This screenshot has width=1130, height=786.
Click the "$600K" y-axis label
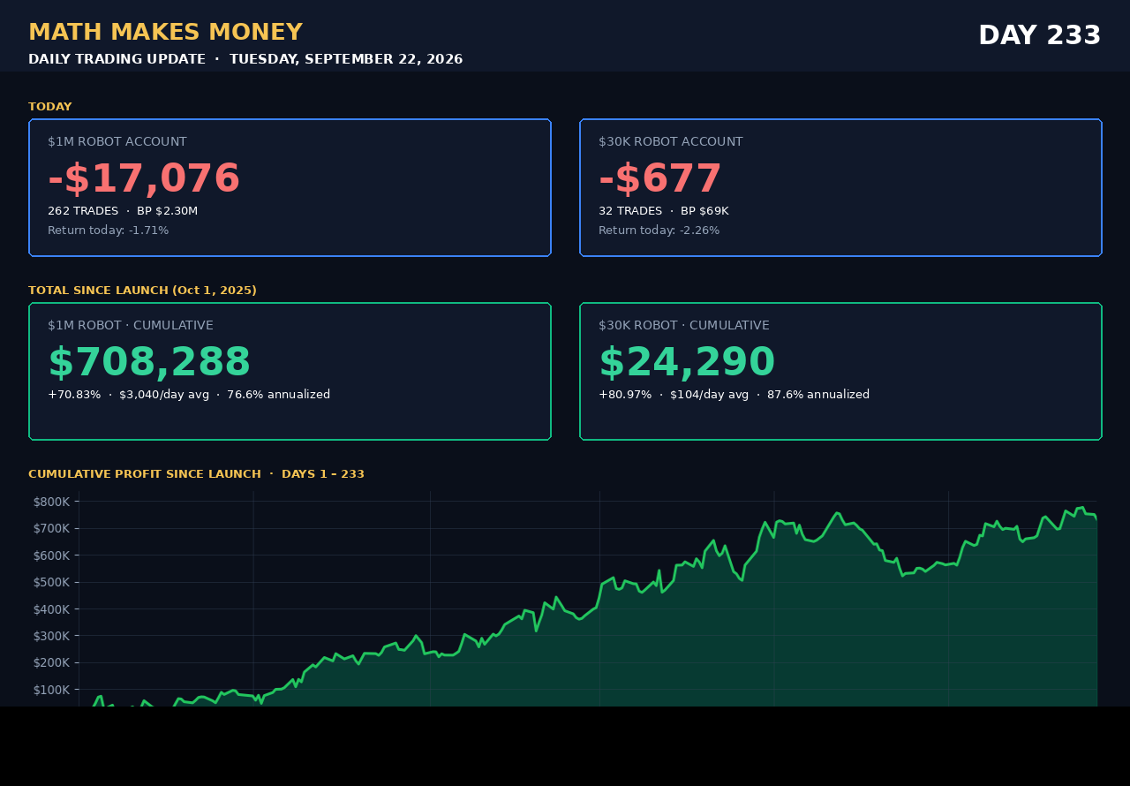coord(51,555)
